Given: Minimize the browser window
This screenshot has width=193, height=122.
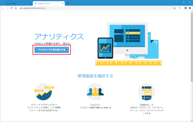Looking at the screenshot, I should point(178,2).
